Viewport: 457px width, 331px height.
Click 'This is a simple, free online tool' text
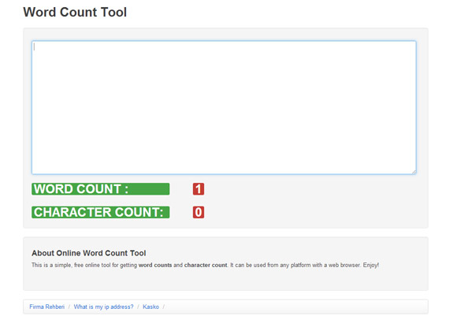pyautogui.click(x=71, y=265)
